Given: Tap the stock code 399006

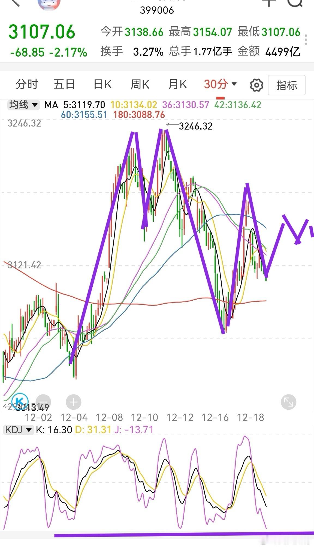Looking at the screenshot, I should point(157,10).
